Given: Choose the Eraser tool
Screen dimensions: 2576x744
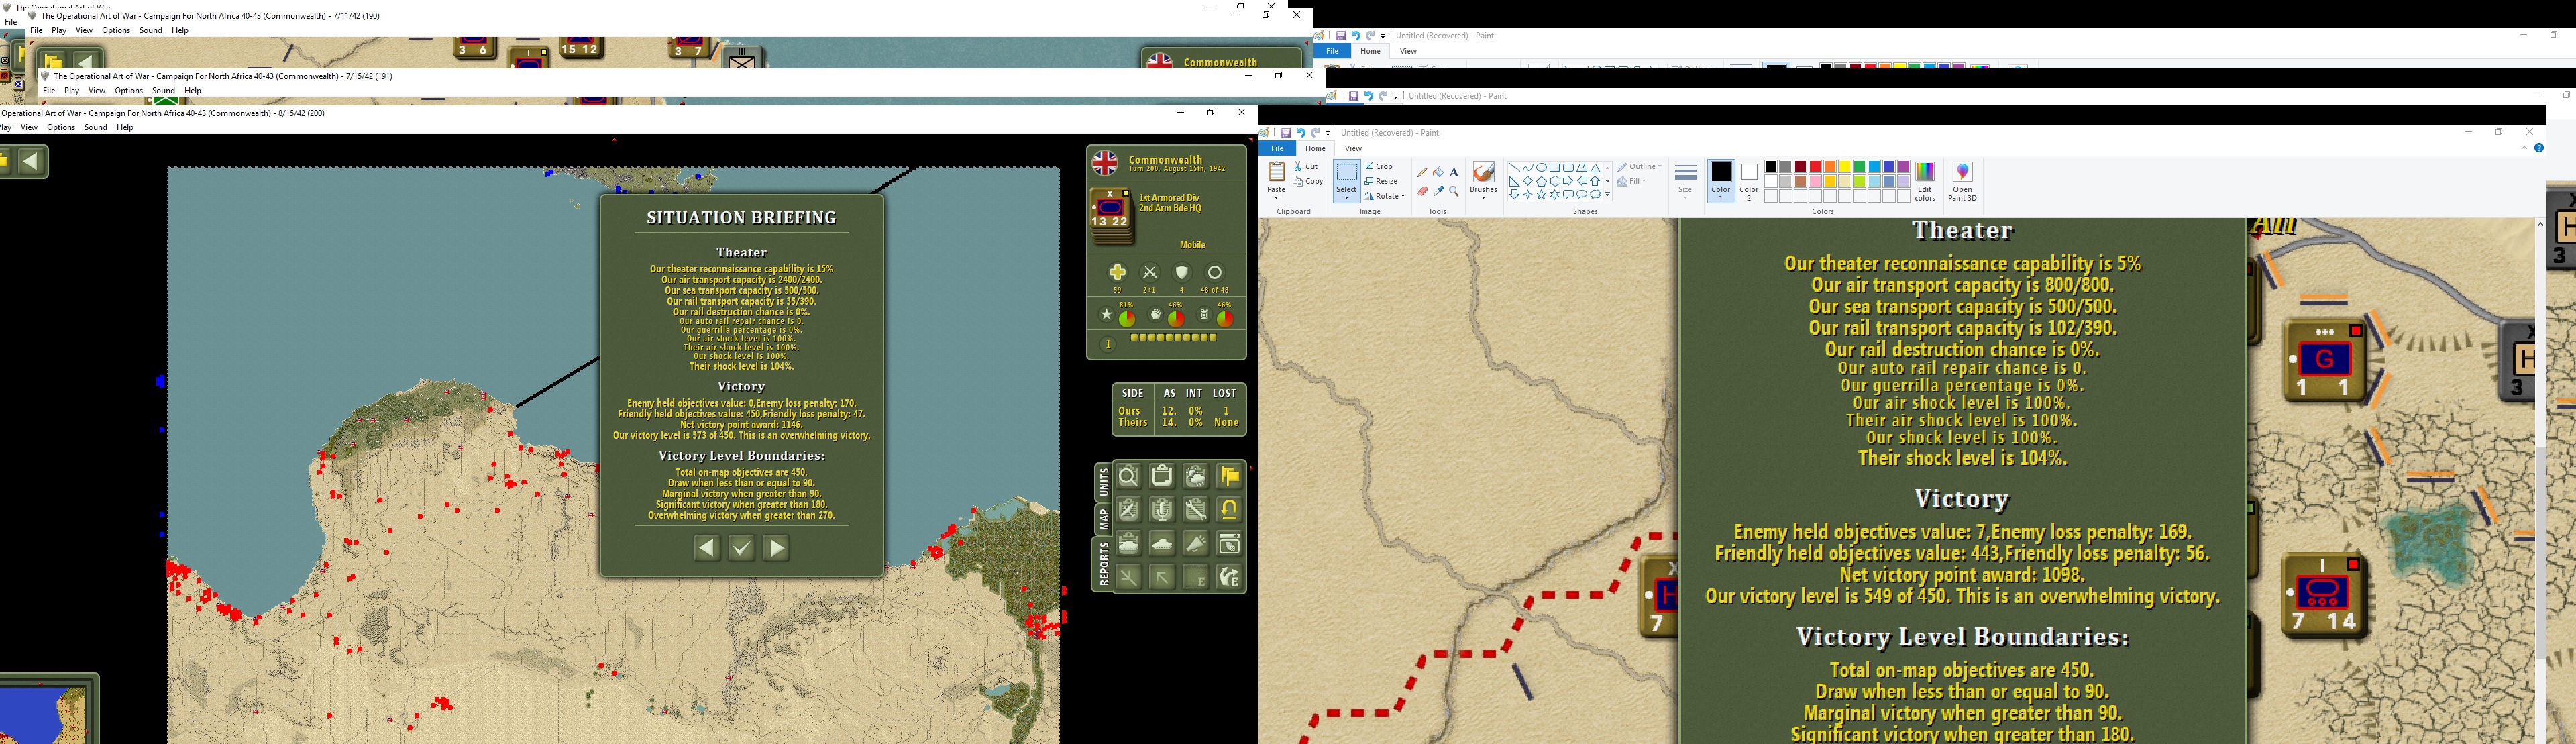Looking at the screenshot, I should click(1422, 191).
